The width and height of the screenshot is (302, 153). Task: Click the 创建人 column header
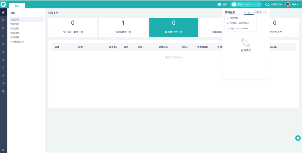tap(185, 47)
